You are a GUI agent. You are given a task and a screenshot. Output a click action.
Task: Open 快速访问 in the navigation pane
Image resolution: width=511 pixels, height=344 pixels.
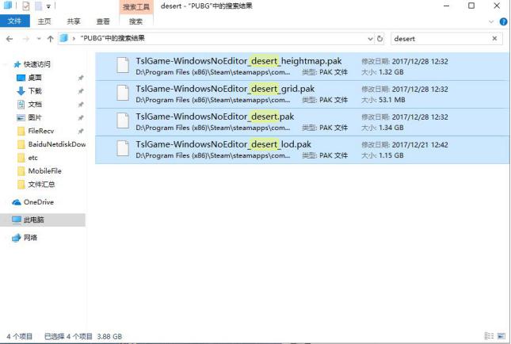[x=36, y=64]
